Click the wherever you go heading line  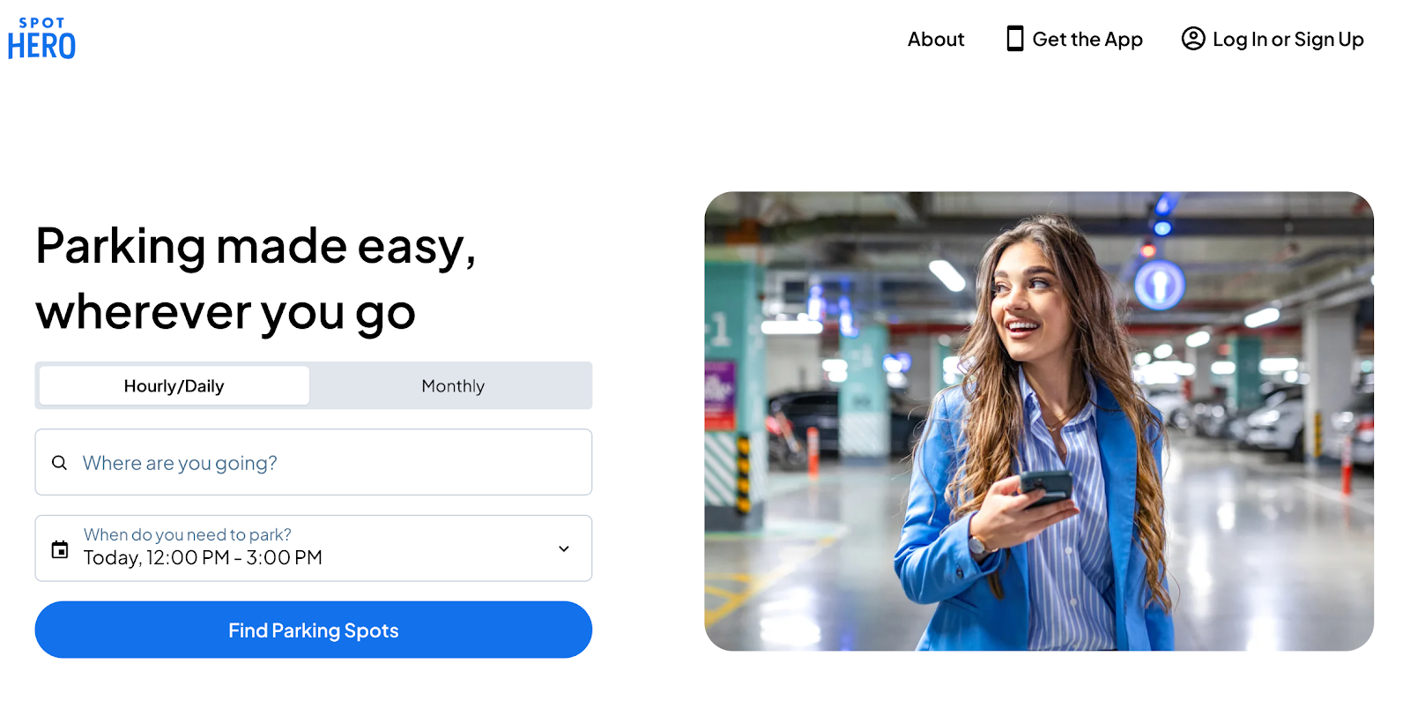click(226, 312)
